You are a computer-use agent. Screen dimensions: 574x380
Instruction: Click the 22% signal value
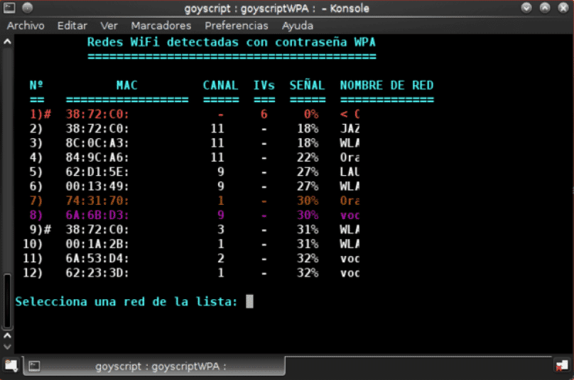click(307, 157)
